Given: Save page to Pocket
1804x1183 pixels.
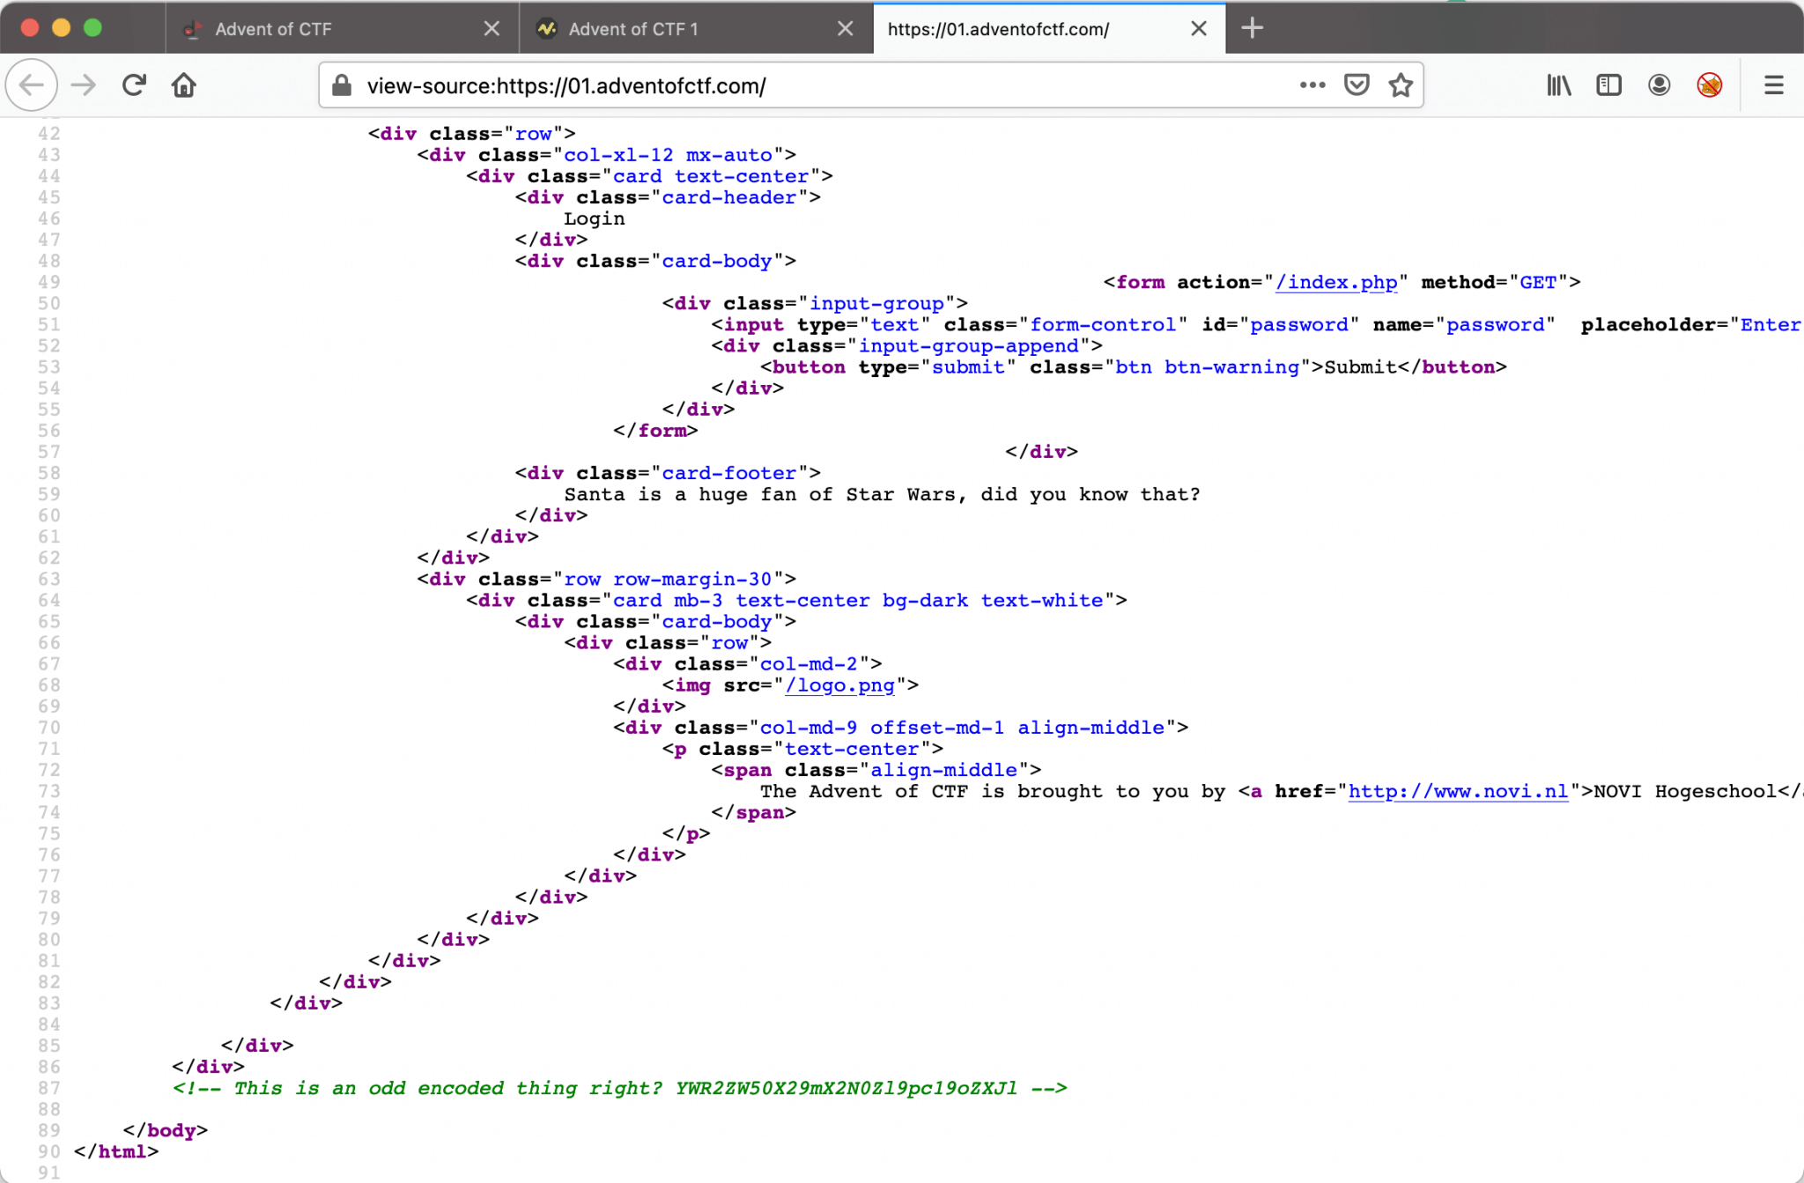Looking at the screenshot, I should click(x=1357, y=85).
